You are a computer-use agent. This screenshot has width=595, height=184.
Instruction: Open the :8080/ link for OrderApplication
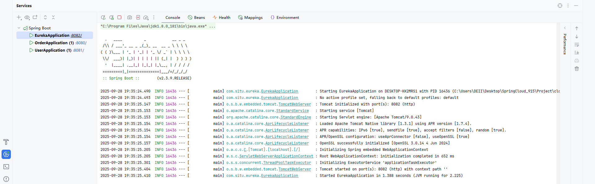tap(81, 43)
